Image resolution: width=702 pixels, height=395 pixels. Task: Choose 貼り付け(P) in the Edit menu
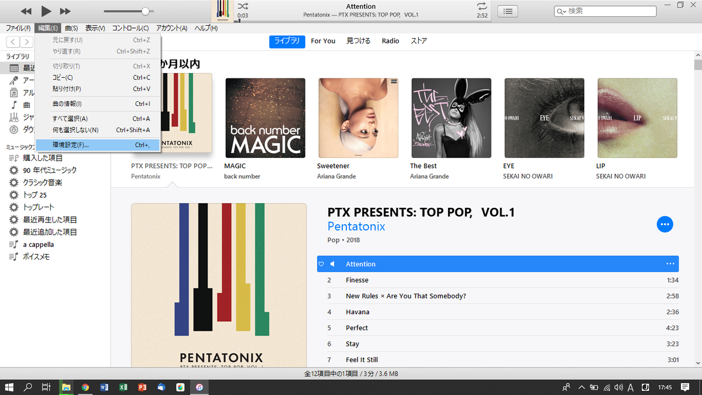click(98, 88)
